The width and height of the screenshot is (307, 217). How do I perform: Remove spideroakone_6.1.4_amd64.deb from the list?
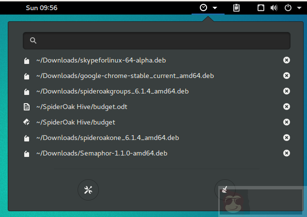[x=287, y=138]
